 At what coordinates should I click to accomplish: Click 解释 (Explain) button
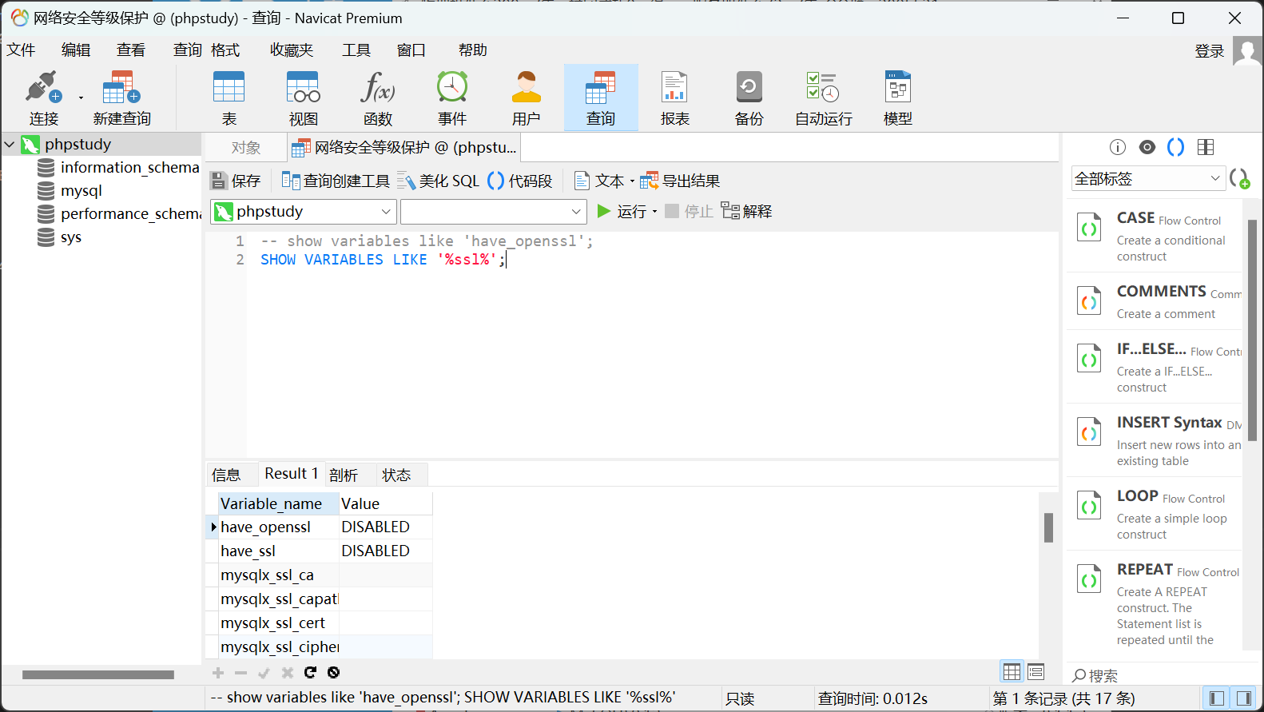pyautogui.click(x=746, y=211)
